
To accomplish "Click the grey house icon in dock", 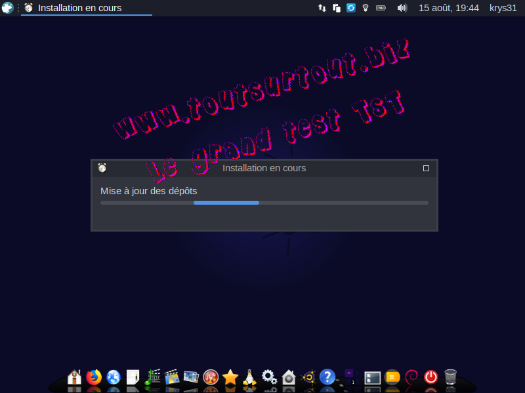I will tap(288, 377).
